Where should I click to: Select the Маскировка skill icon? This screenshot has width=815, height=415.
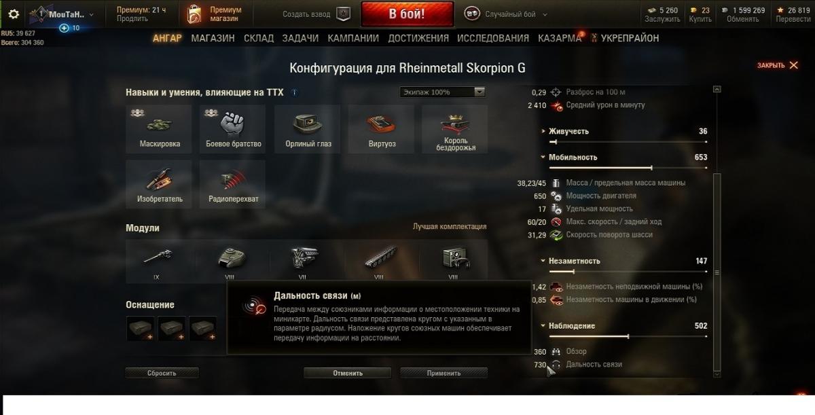[x=159, y=129]
